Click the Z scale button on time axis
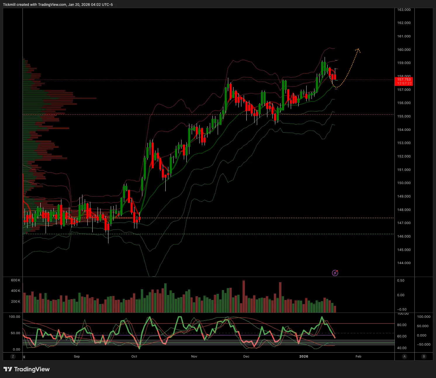Viewport: 436px width, 378px height. 13,356
